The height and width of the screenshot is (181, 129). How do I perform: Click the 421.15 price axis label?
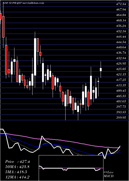click(121, 74)
